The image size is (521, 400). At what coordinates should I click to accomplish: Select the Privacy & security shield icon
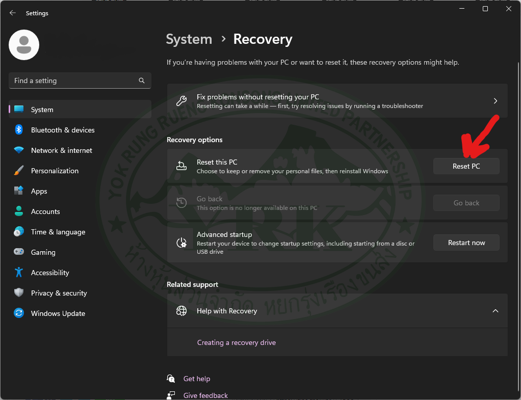click(x=19, y=292)
